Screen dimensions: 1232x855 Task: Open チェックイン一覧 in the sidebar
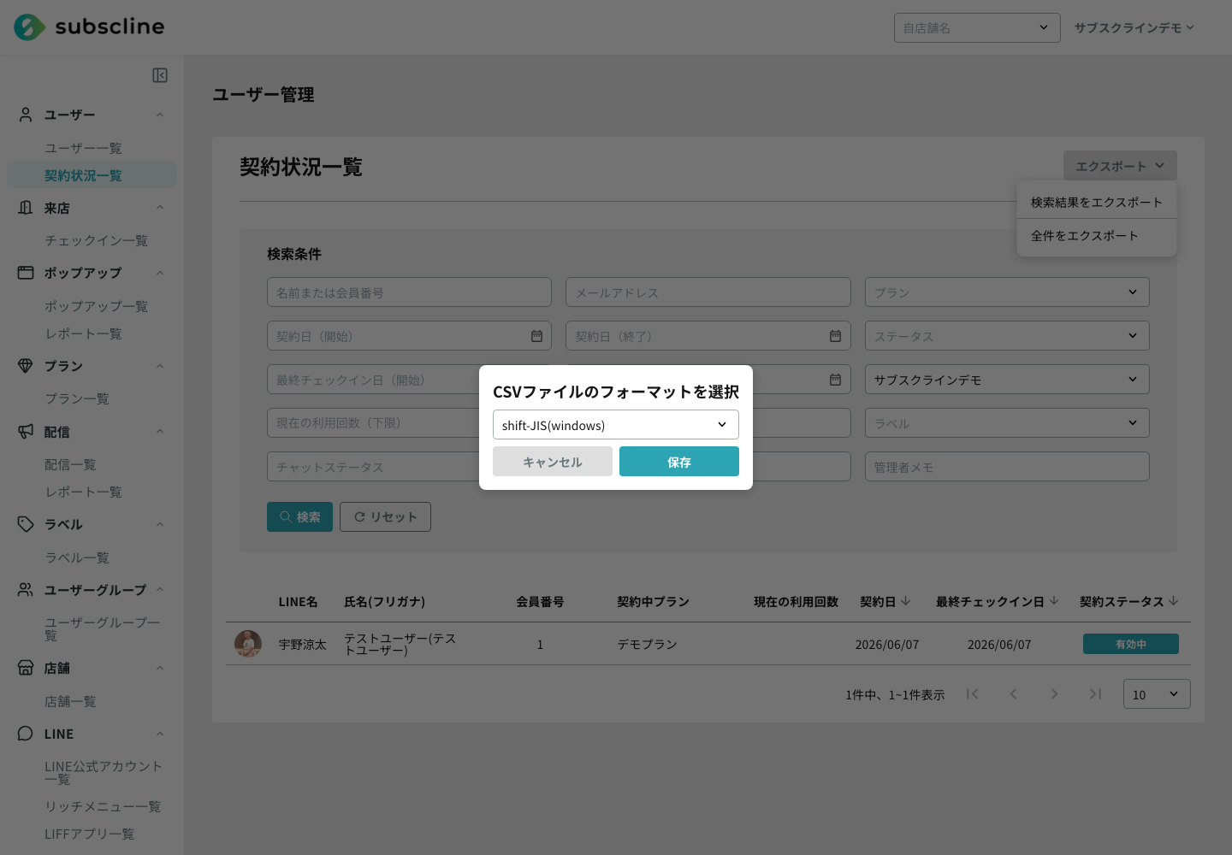[x=96, y=240]
